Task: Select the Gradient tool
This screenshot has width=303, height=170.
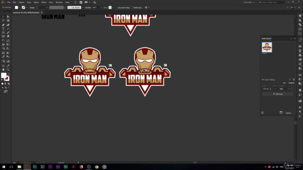Action: tap(8, 53)
